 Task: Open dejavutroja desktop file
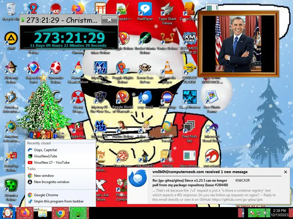point(189,158)
